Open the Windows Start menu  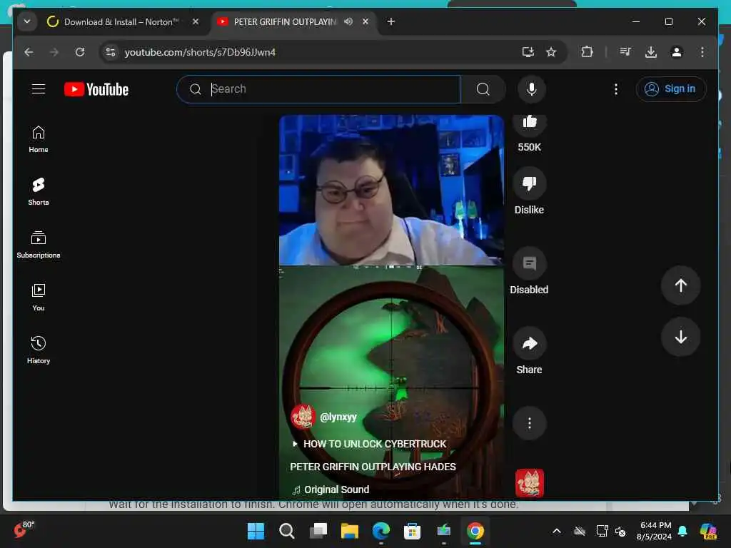pyautogui.click(x=256, y=531)
